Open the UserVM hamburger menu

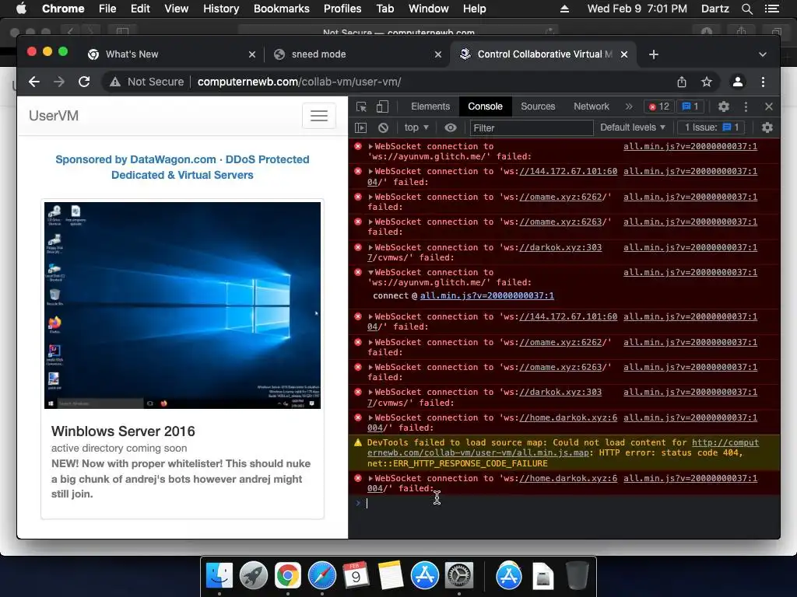tap(318, 116)
